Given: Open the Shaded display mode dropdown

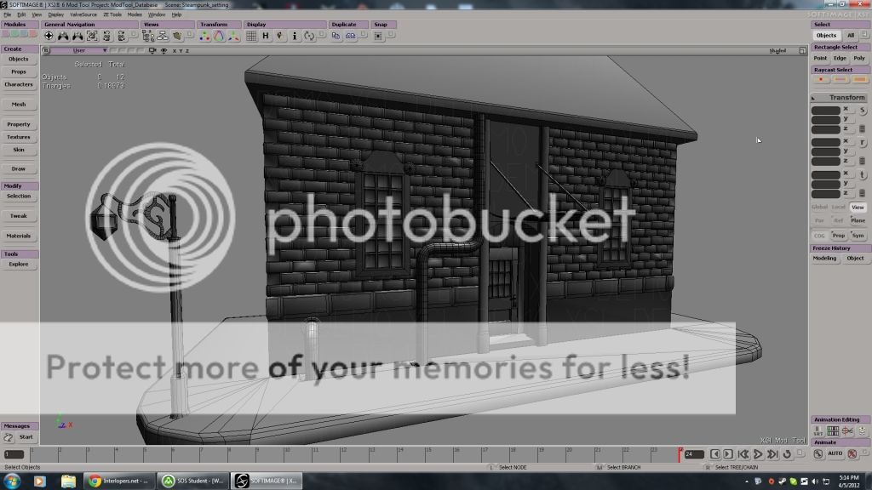Looking at the screenshot, I should click(777, 51).
